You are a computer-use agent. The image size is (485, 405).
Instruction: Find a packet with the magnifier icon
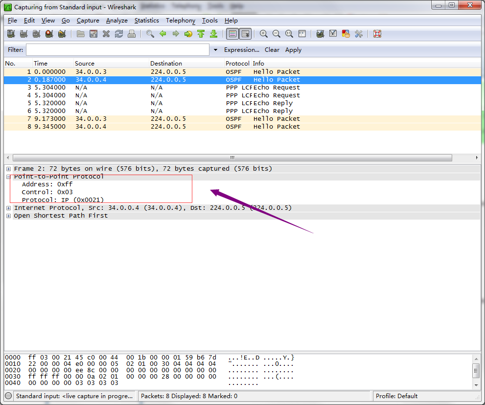tap(150, 34)
